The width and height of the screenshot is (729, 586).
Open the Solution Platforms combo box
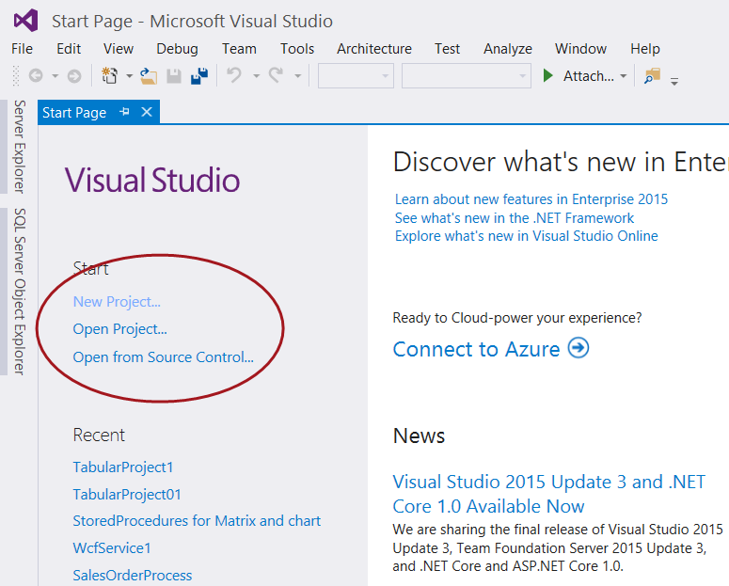pyautogui.click(x=467, y=76)
